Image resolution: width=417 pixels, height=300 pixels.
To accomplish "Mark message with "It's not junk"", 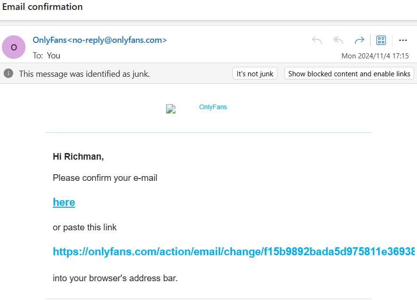I will tap(255, 73).
